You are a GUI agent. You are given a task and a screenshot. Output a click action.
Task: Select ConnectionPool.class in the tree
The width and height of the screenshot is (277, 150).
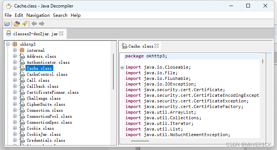(x=49, y=116)
